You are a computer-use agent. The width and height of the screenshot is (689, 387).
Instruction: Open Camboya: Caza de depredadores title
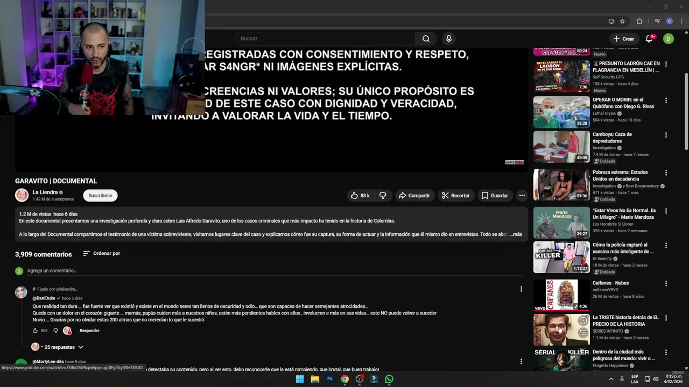[x=612, y=138]
